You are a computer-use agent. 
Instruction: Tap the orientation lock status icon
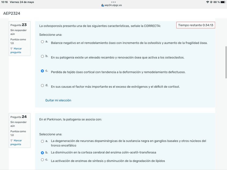pyautogui.click(x=211, y=2)
